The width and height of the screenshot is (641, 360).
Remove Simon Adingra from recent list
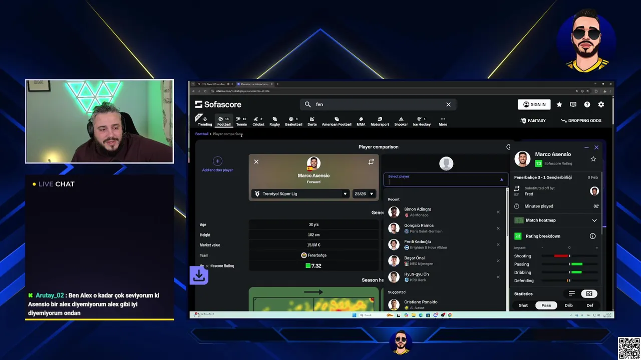click(x=498, y=212)
